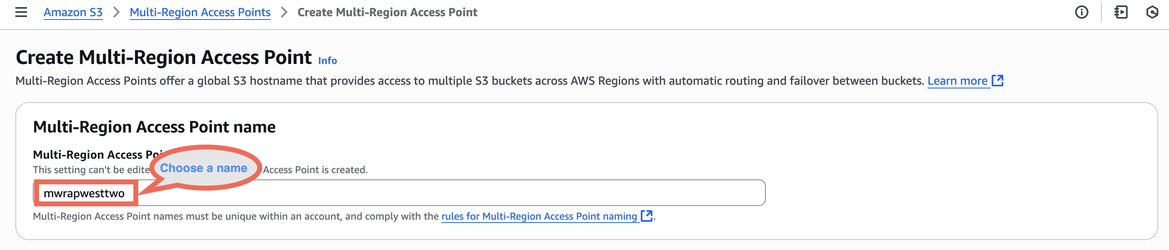1169x250 pixels.
Task: Click the Choose a name callout bubble
Action: tap(204, 168)
